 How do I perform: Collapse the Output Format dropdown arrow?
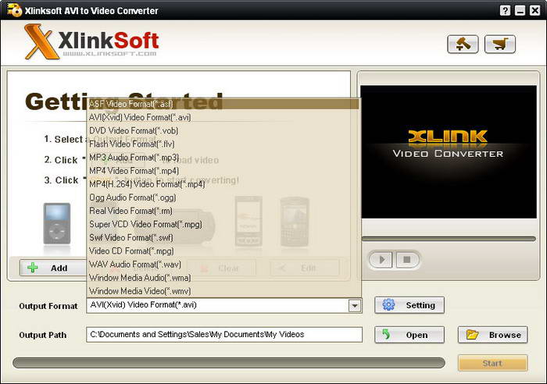pyautogui.click(x=355, y=306)
